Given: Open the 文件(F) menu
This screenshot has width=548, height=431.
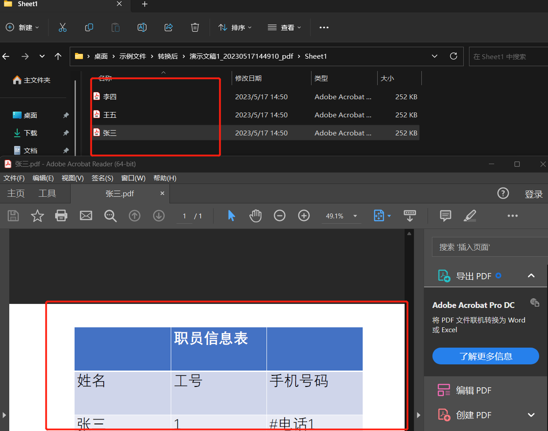Looking at the screenshot, I should tap(14, 178).
